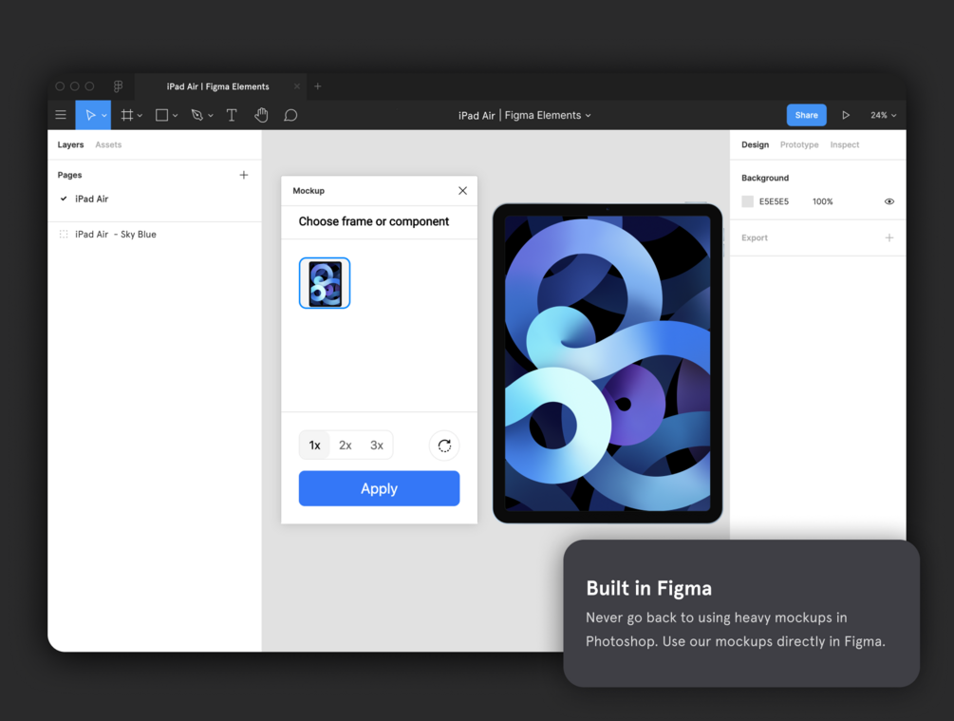Select the iPad mockup thumbnail
Screen dimensions: 954x721
point(325,283)
